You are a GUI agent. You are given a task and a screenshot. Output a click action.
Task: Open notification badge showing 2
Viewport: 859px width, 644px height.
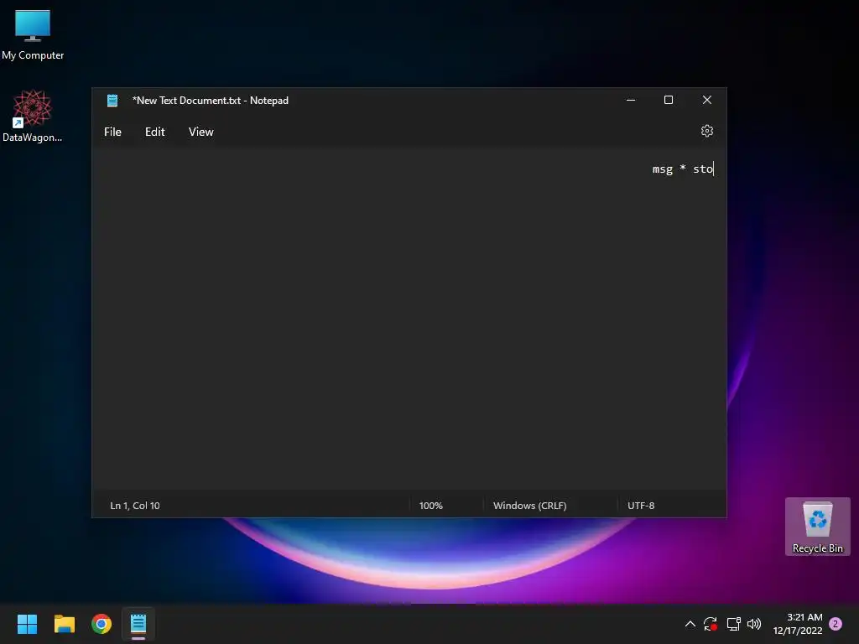[x=836, y=624]
